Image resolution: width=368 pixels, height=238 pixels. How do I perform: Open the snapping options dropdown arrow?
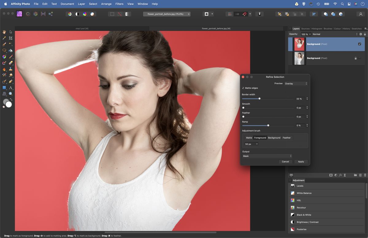250,14
